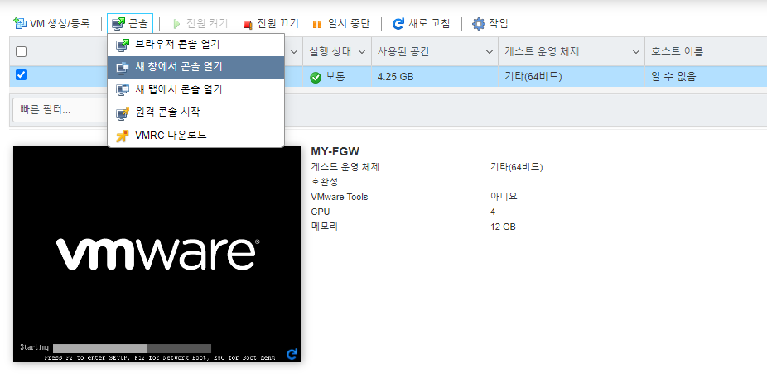Choose 브라우저 콘솔 열기 from menu
The height and width of the screenshot is (382, 767).
(195, 45)
